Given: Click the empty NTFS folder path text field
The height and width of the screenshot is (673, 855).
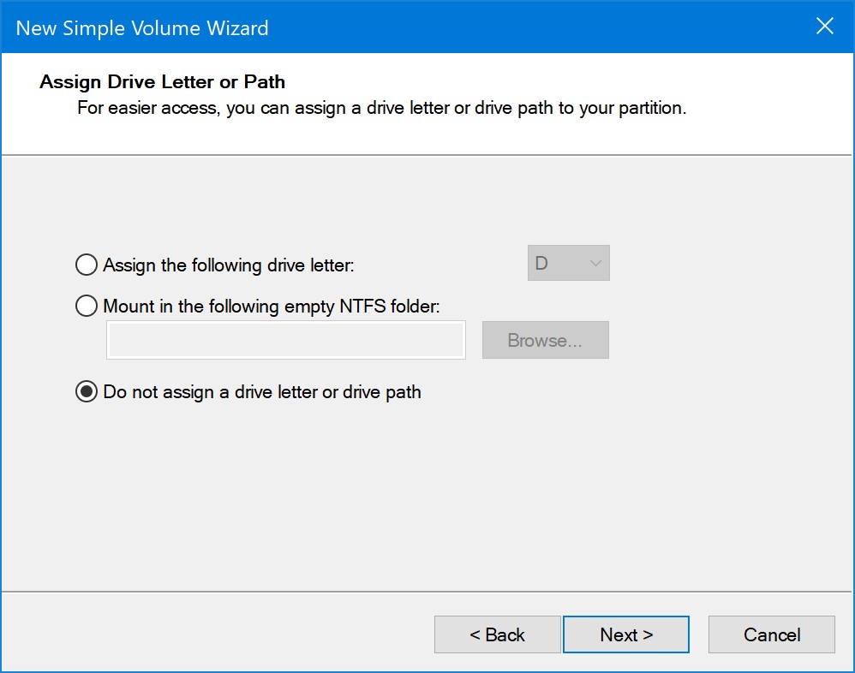Looking at the screenshot, I should point(285,340).
